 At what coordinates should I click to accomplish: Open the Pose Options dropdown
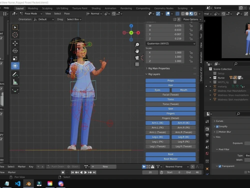tap(192, 19)
